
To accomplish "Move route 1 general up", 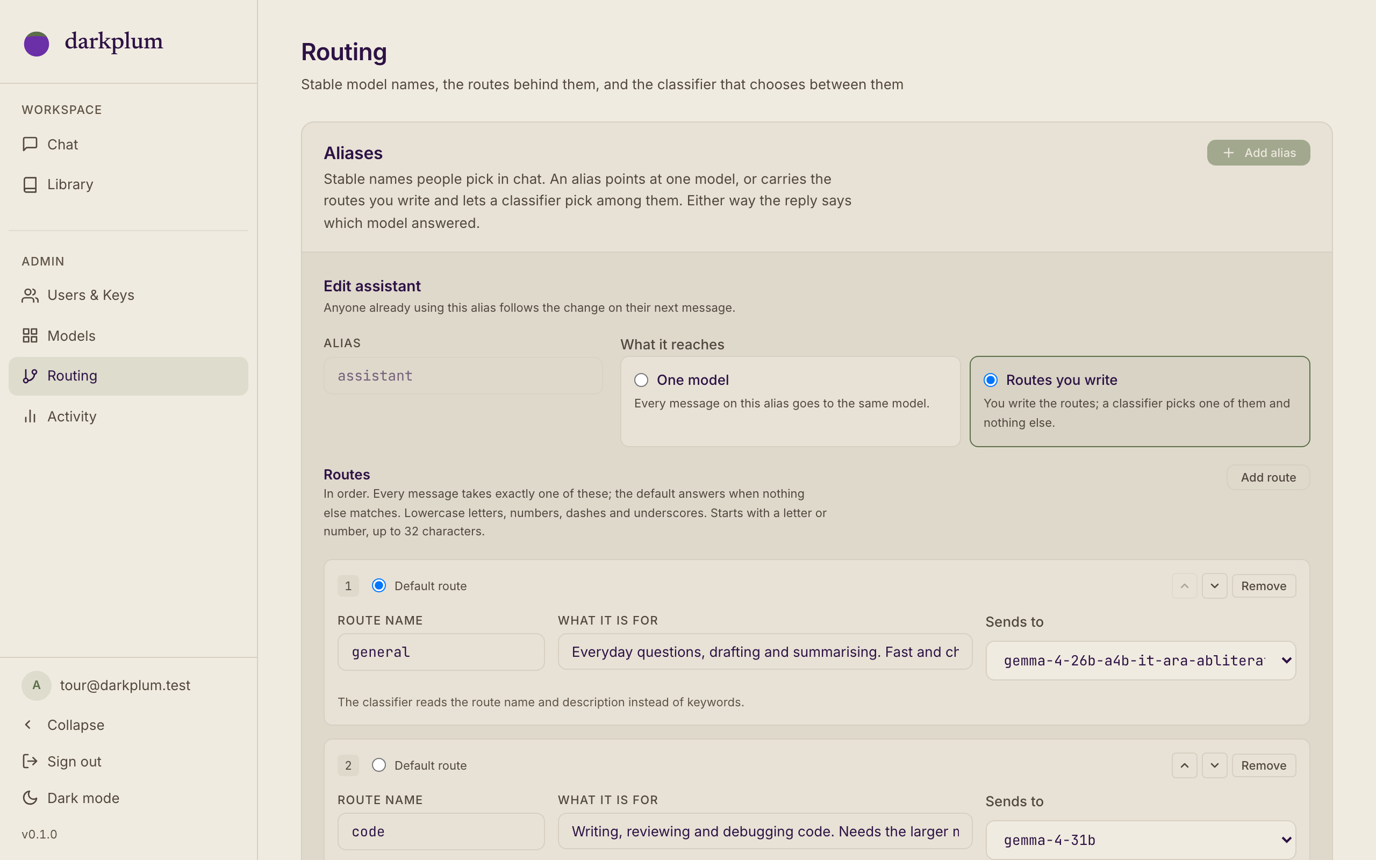I will click(x=1185, y=586).
